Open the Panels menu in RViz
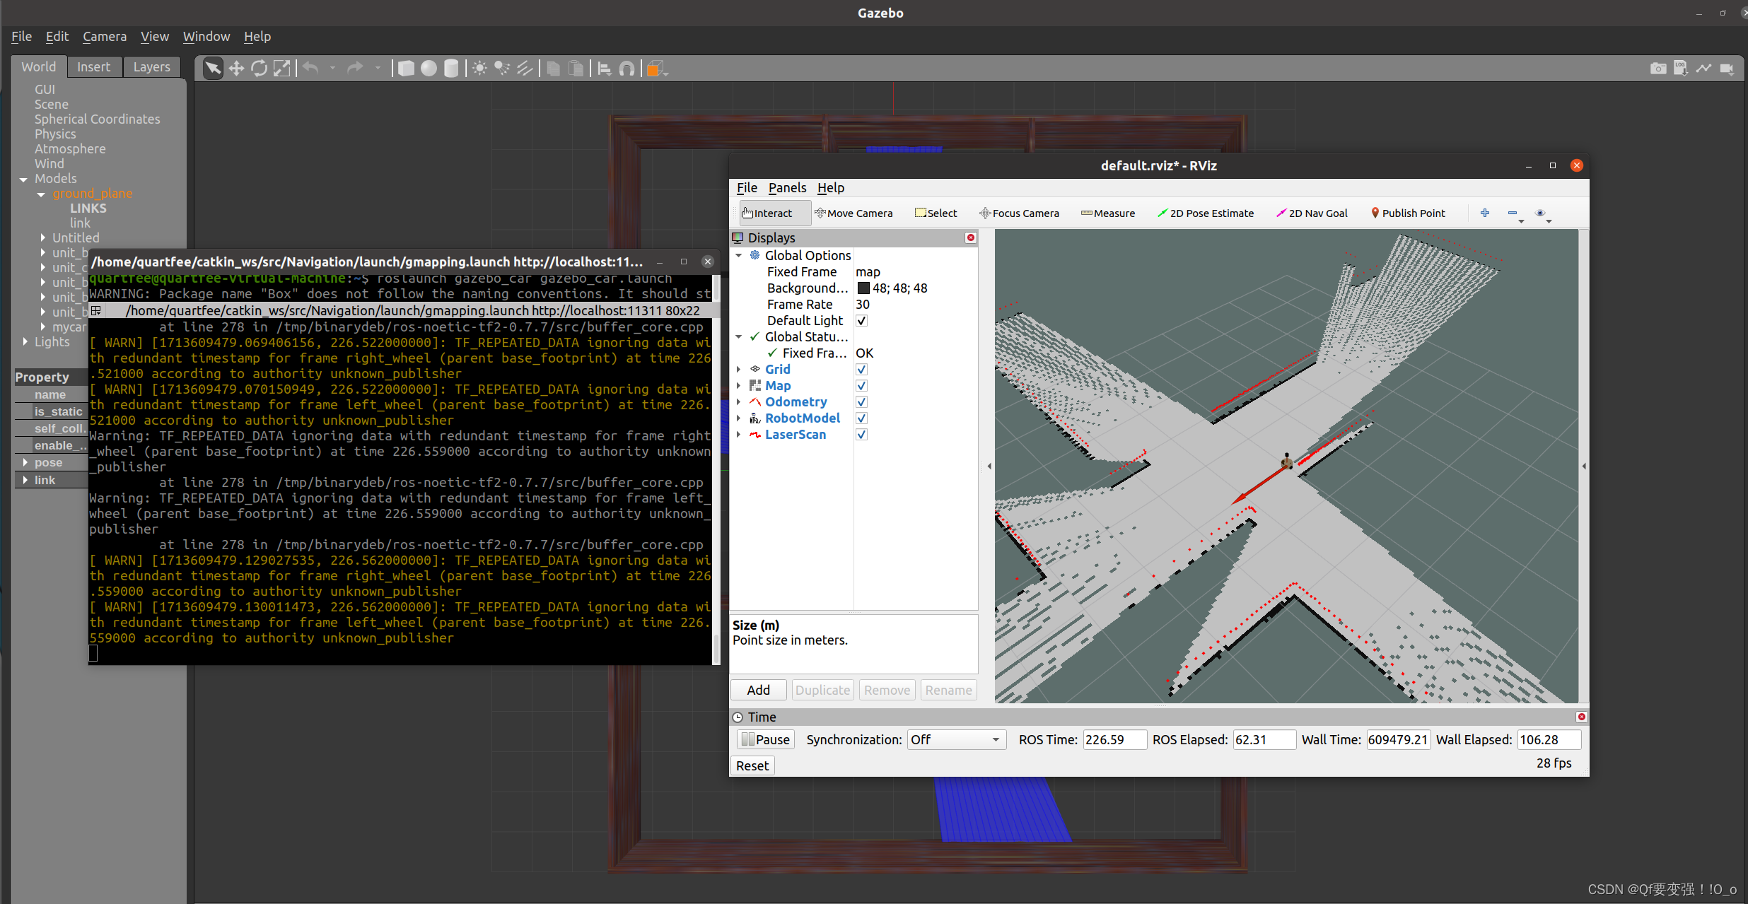Screen dimensions: 1748x904 click(x=787, y=188)
